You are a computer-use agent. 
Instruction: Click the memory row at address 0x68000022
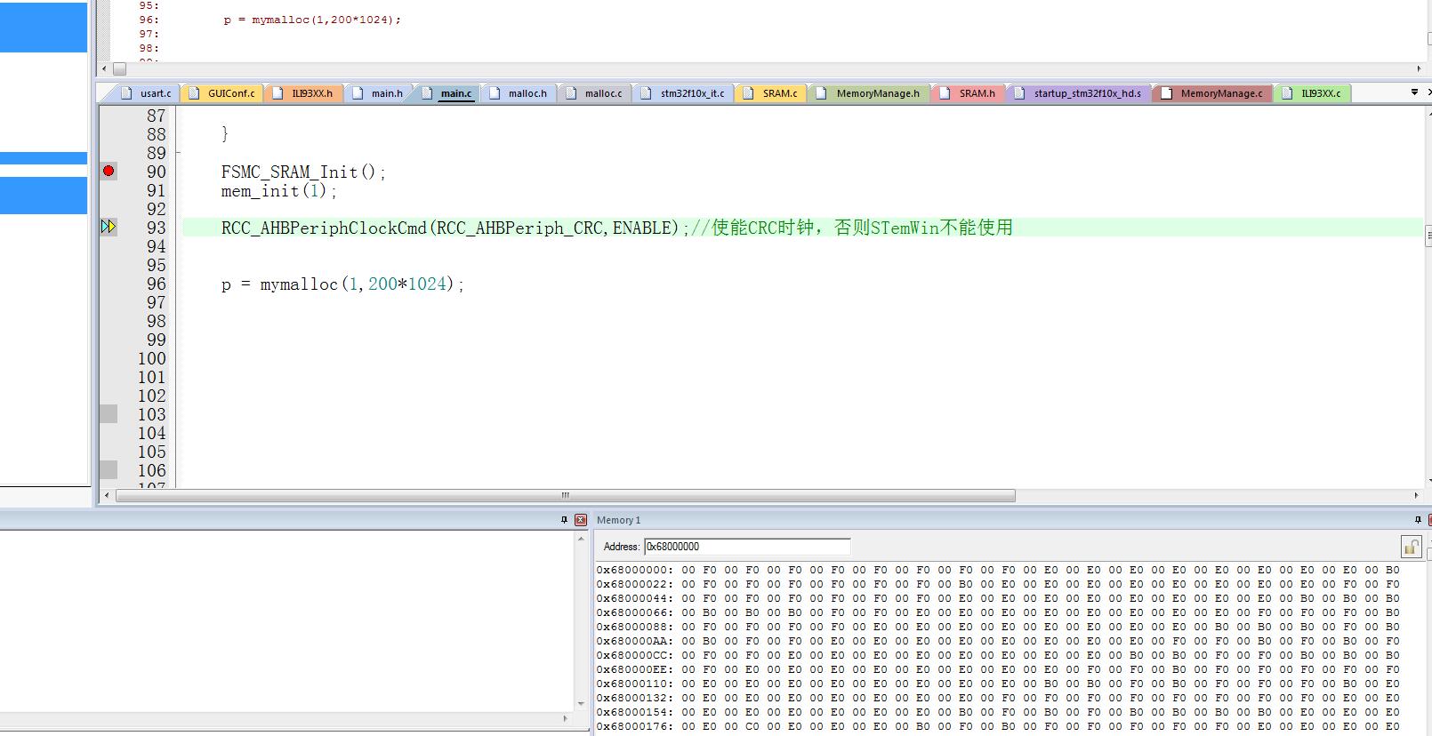point(998,584)
